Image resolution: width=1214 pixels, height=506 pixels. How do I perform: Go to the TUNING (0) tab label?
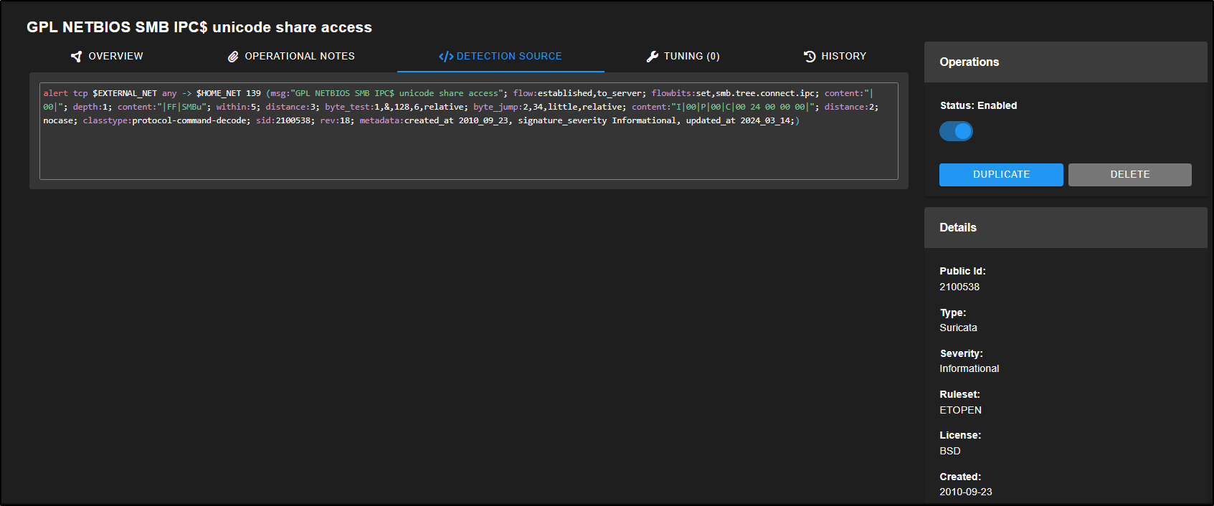tap(691, 56)
